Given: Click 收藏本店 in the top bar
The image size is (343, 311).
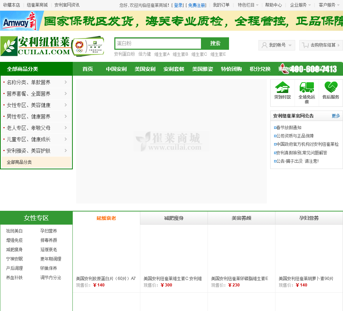Looking at the screenshot, I should pyautogui.click(x=11, y=5).
